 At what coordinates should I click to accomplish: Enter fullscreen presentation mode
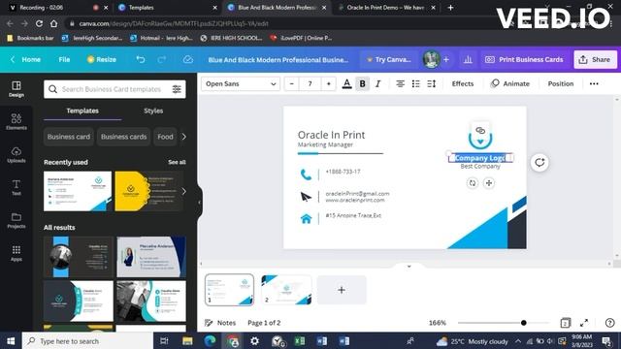[x=584, y=323]
